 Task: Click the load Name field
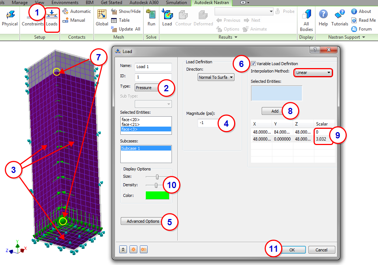153,67
